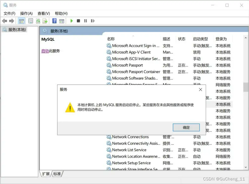Screen dimensions: 249x184
Task: Switch to the 标准 tab
Action: point(57,174)
